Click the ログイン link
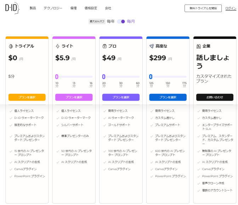This screenshot has width=238, height=205. (x=231, y=8)
